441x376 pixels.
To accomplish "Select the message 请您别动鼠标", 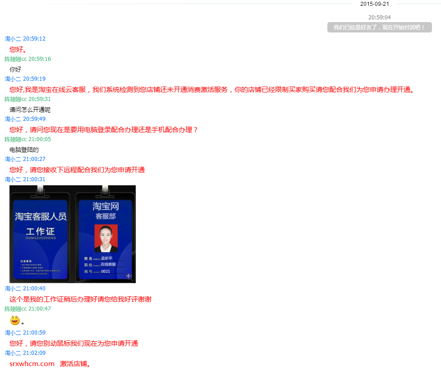I will [73, 344].
